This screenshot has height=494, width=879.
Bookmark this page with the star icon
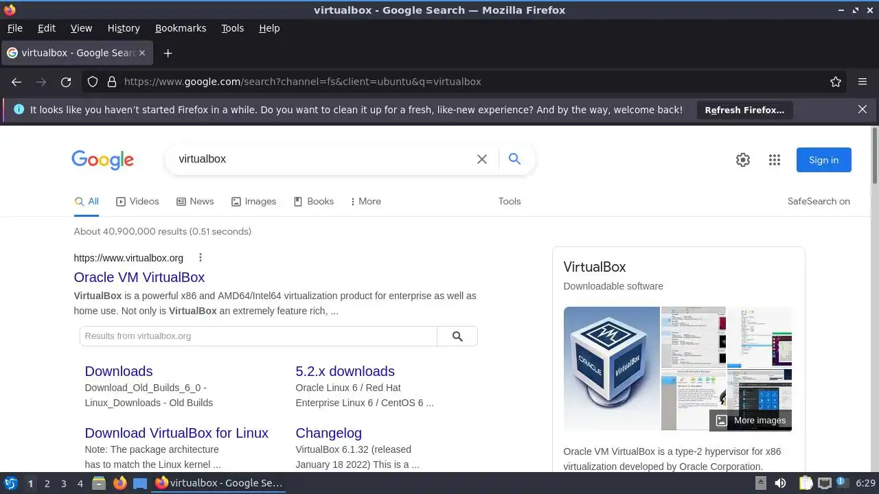click(x=836, y=82)
